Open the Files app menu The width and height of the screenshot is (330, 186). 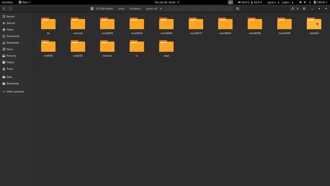[24, 2]
